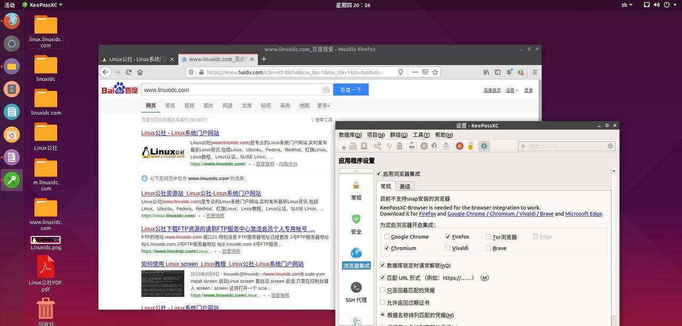The height and width of the screenshot is (326, 682).
Task: Open the 群组(G) menu
Action: click(x=399, y=135)
